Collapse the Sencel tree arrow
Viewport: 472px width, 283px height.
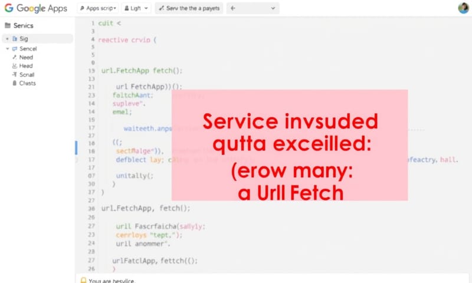point(7,48)
